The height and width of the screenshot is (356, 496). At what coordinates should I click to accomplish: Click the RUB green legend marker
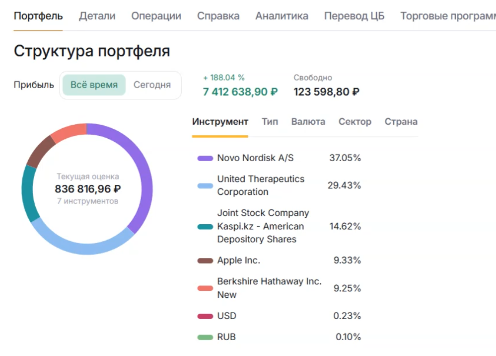206,337
